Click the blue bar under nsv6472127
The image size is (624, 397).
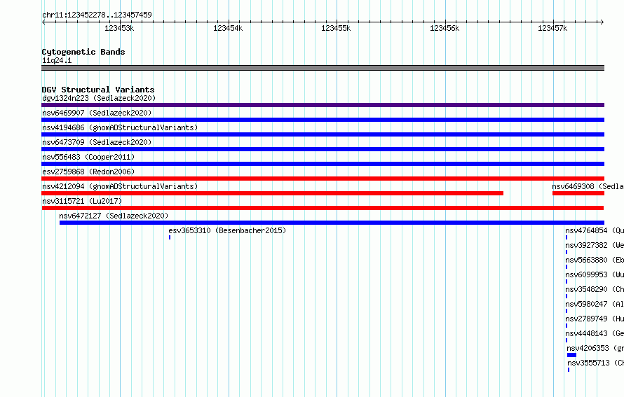click(332, 223)
